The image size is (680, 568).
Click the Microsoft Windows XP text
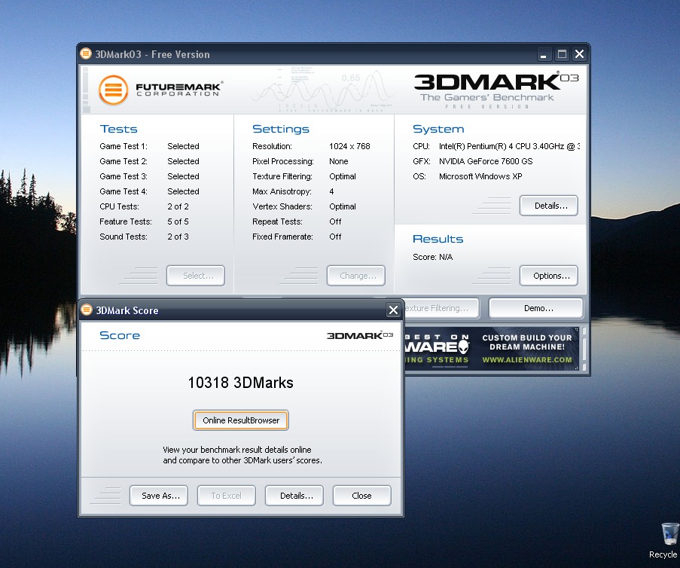click(x=480, y=176)
